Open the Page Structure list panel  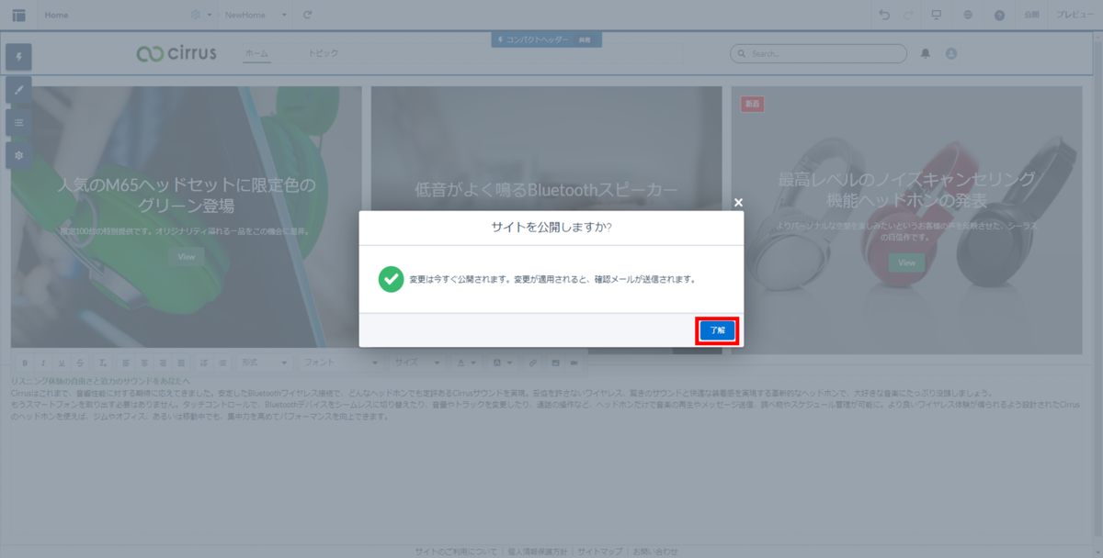18,122
